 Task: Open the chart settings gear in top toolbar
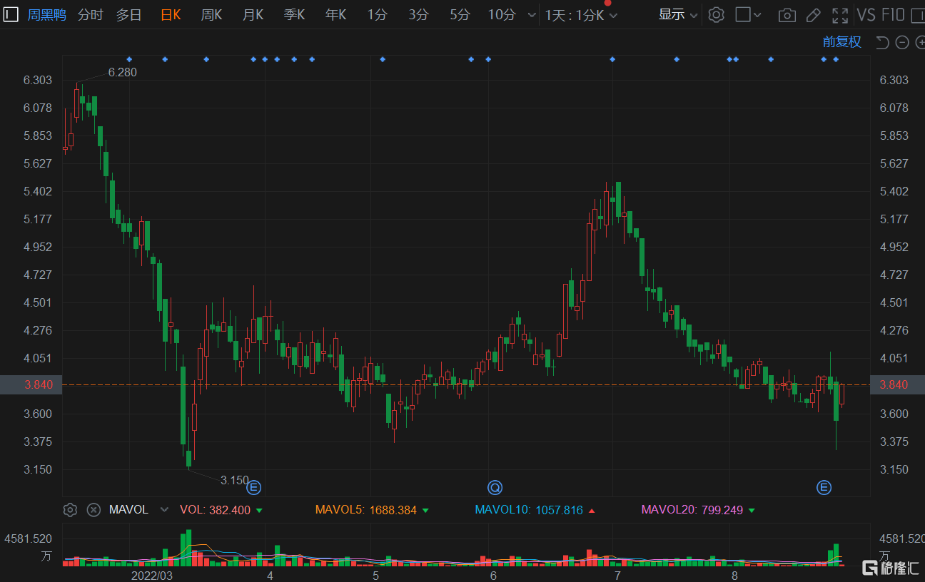tap(717, 14)
